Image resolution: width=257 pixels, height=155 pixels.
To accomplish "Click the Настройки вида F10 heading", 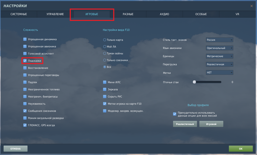I will coord(116,30).
